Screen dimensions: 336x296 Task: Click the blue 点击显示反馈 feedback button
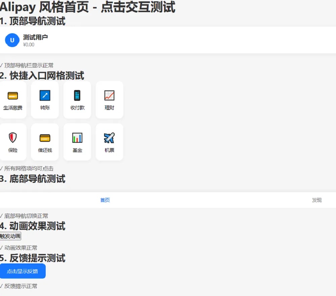click(23, 271)
